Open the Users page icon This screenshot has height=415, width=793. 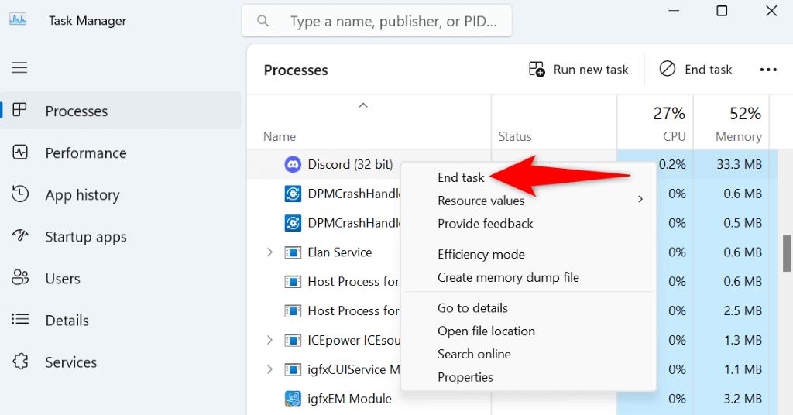click(x=20, y=278)
